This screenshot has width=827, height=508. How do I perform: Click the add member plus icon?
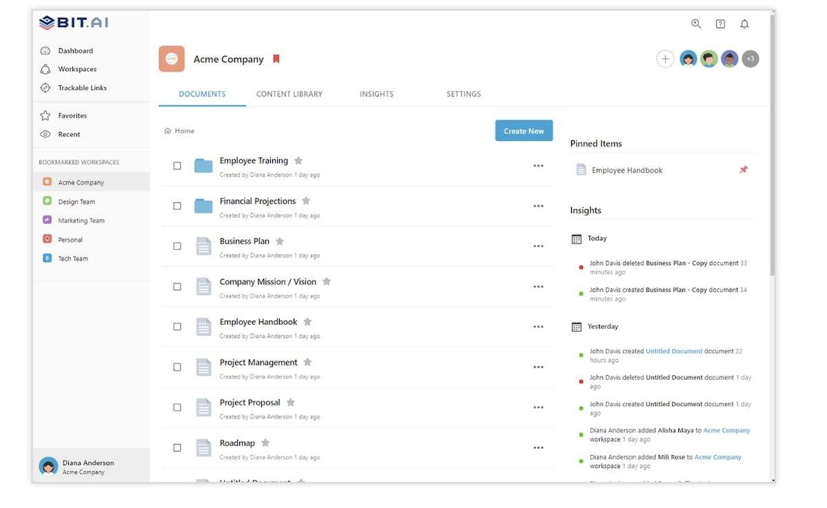tap(665, 59)
